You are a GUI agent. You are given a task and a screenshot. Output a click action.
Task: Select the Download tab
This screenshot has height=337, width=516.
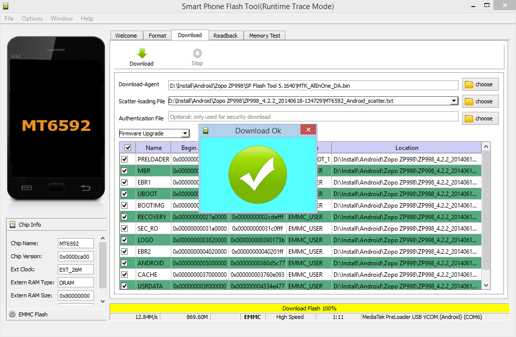point(190,35)
